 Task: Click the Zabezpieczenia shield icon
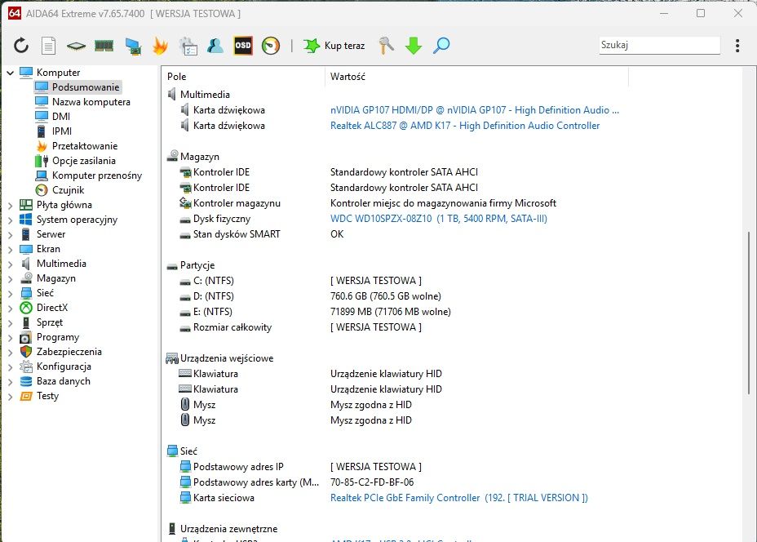(26, 352)
